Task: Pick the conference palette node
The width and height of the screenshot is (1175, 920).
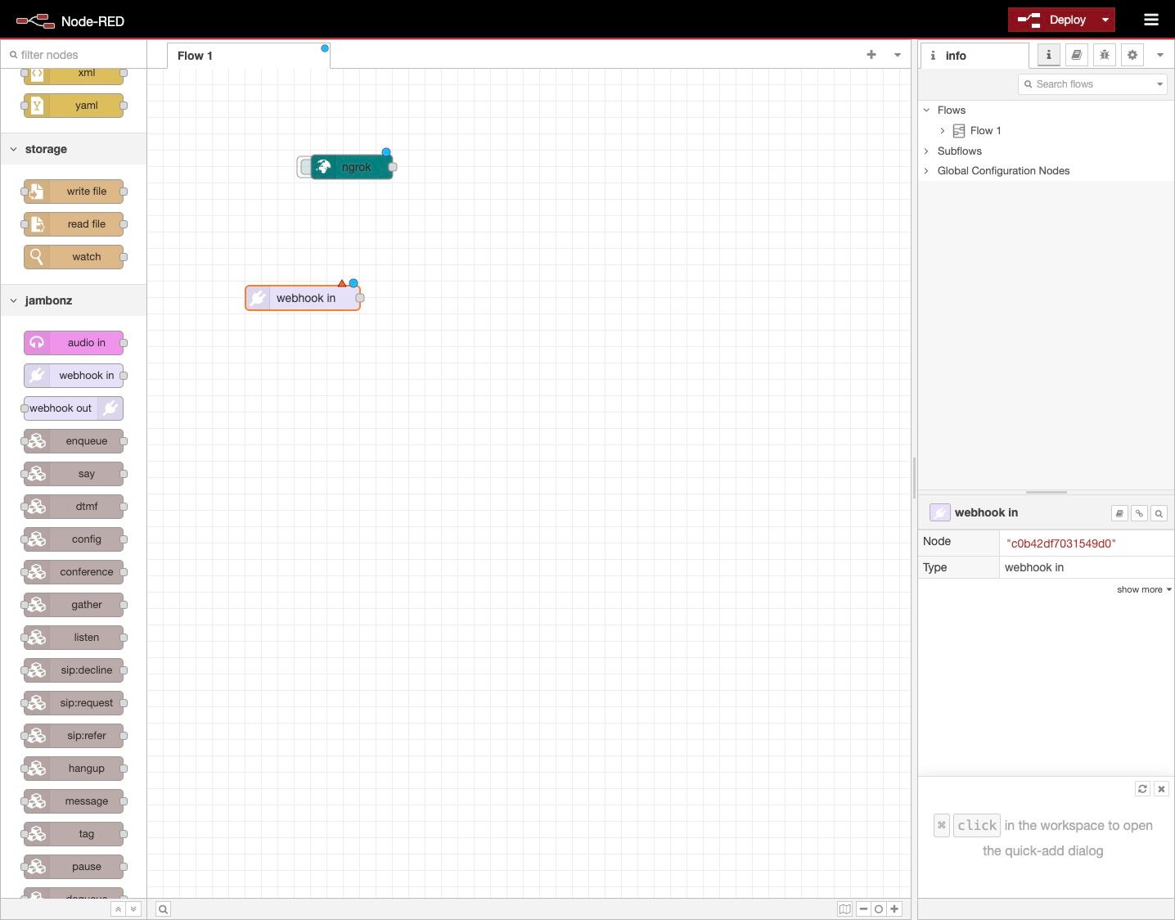Action: coord(74,572)
